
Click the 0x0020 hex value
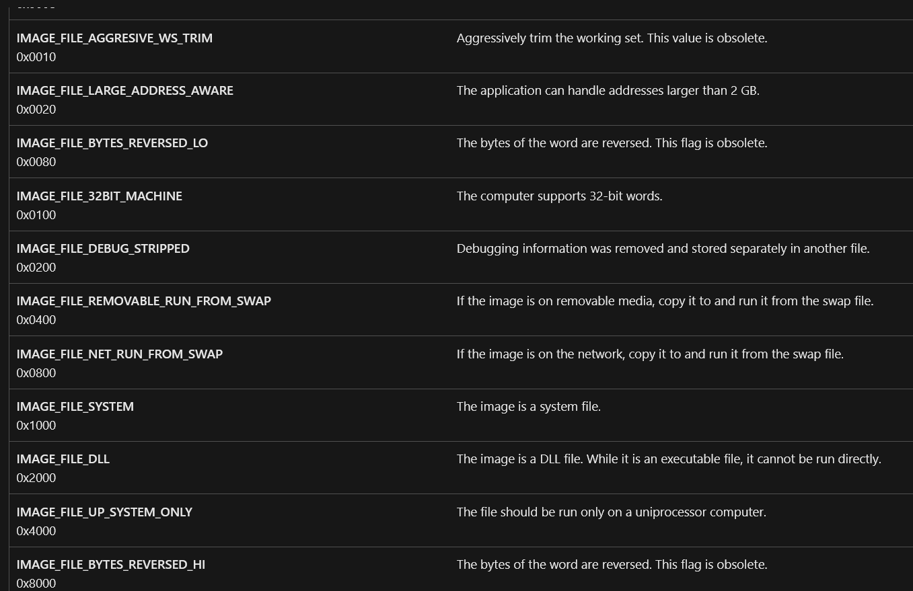click(36, 110)
